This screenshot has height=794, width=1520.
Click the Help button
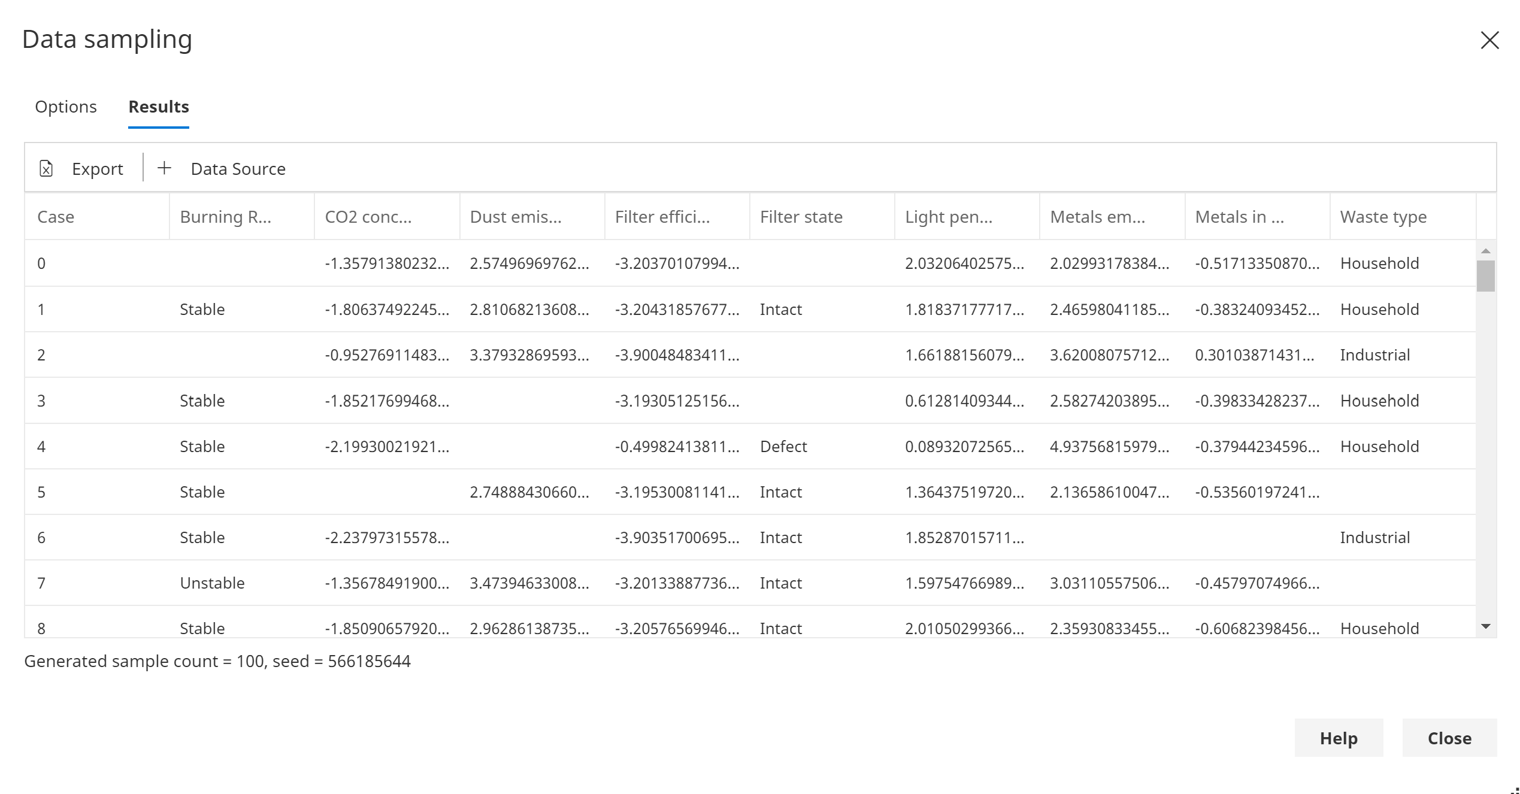[1339, 738]
